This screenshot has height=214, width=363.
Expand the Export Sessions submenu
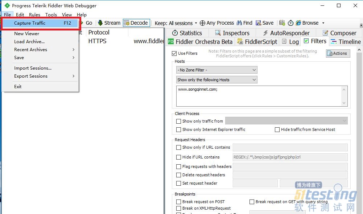[x=73, y=76]
